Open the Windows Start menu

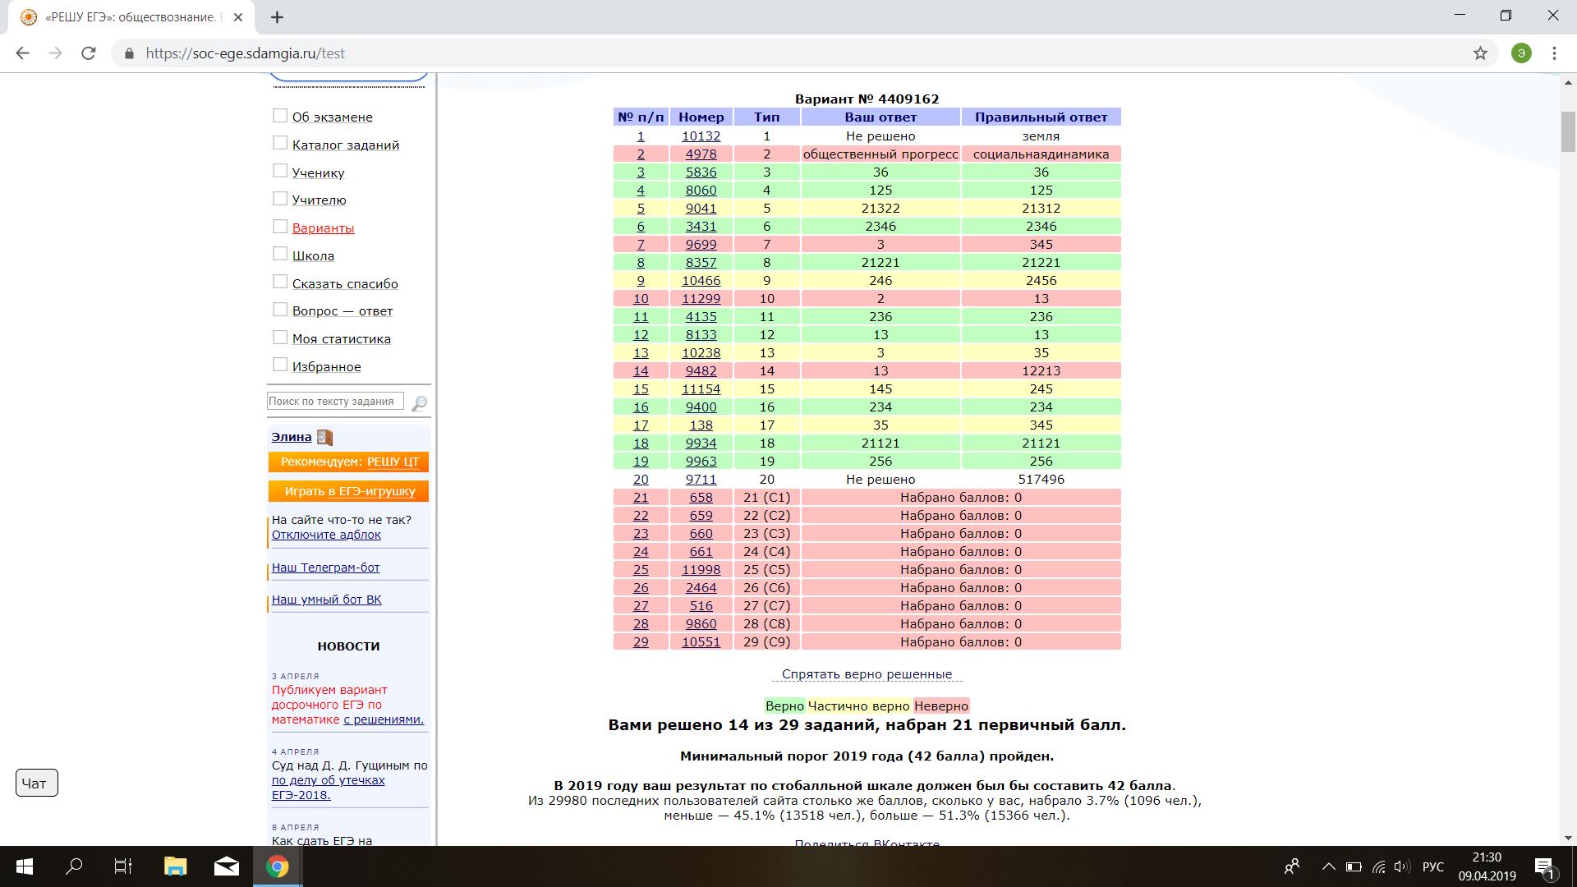click(x=25, y=866)
